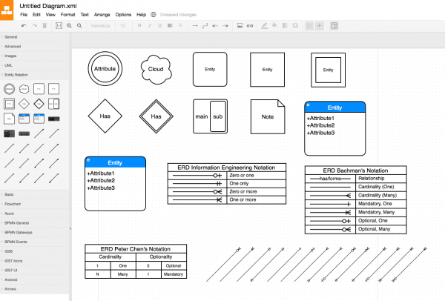
Task: Click the Delete trash icon
Action: click(45, 25)
